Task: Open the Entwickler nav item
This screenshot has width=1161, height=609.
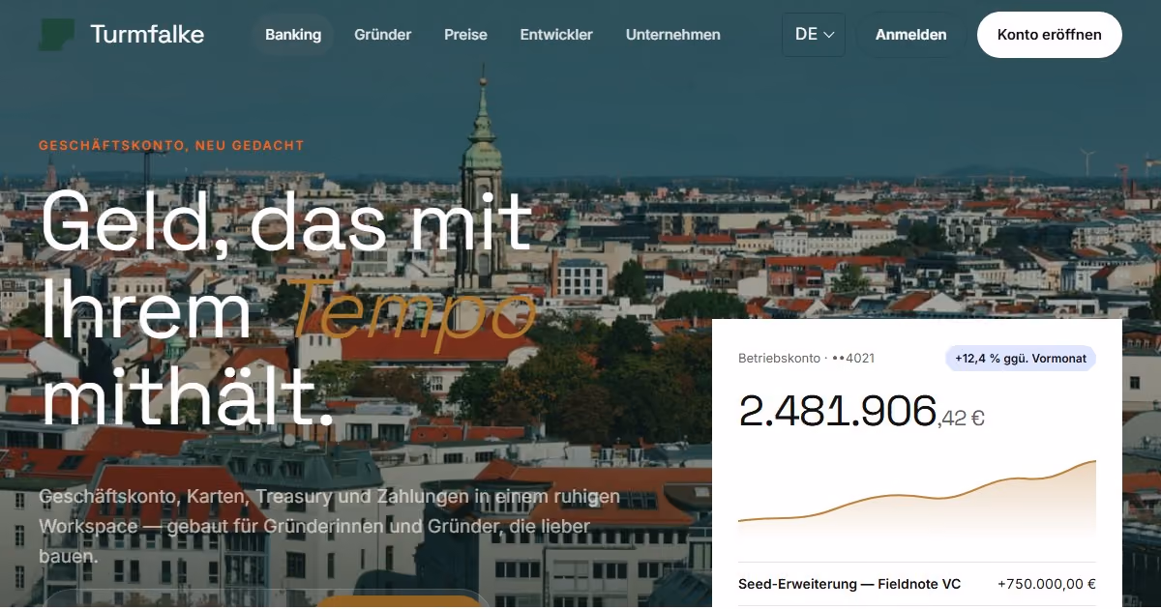Action: (556, 35)
